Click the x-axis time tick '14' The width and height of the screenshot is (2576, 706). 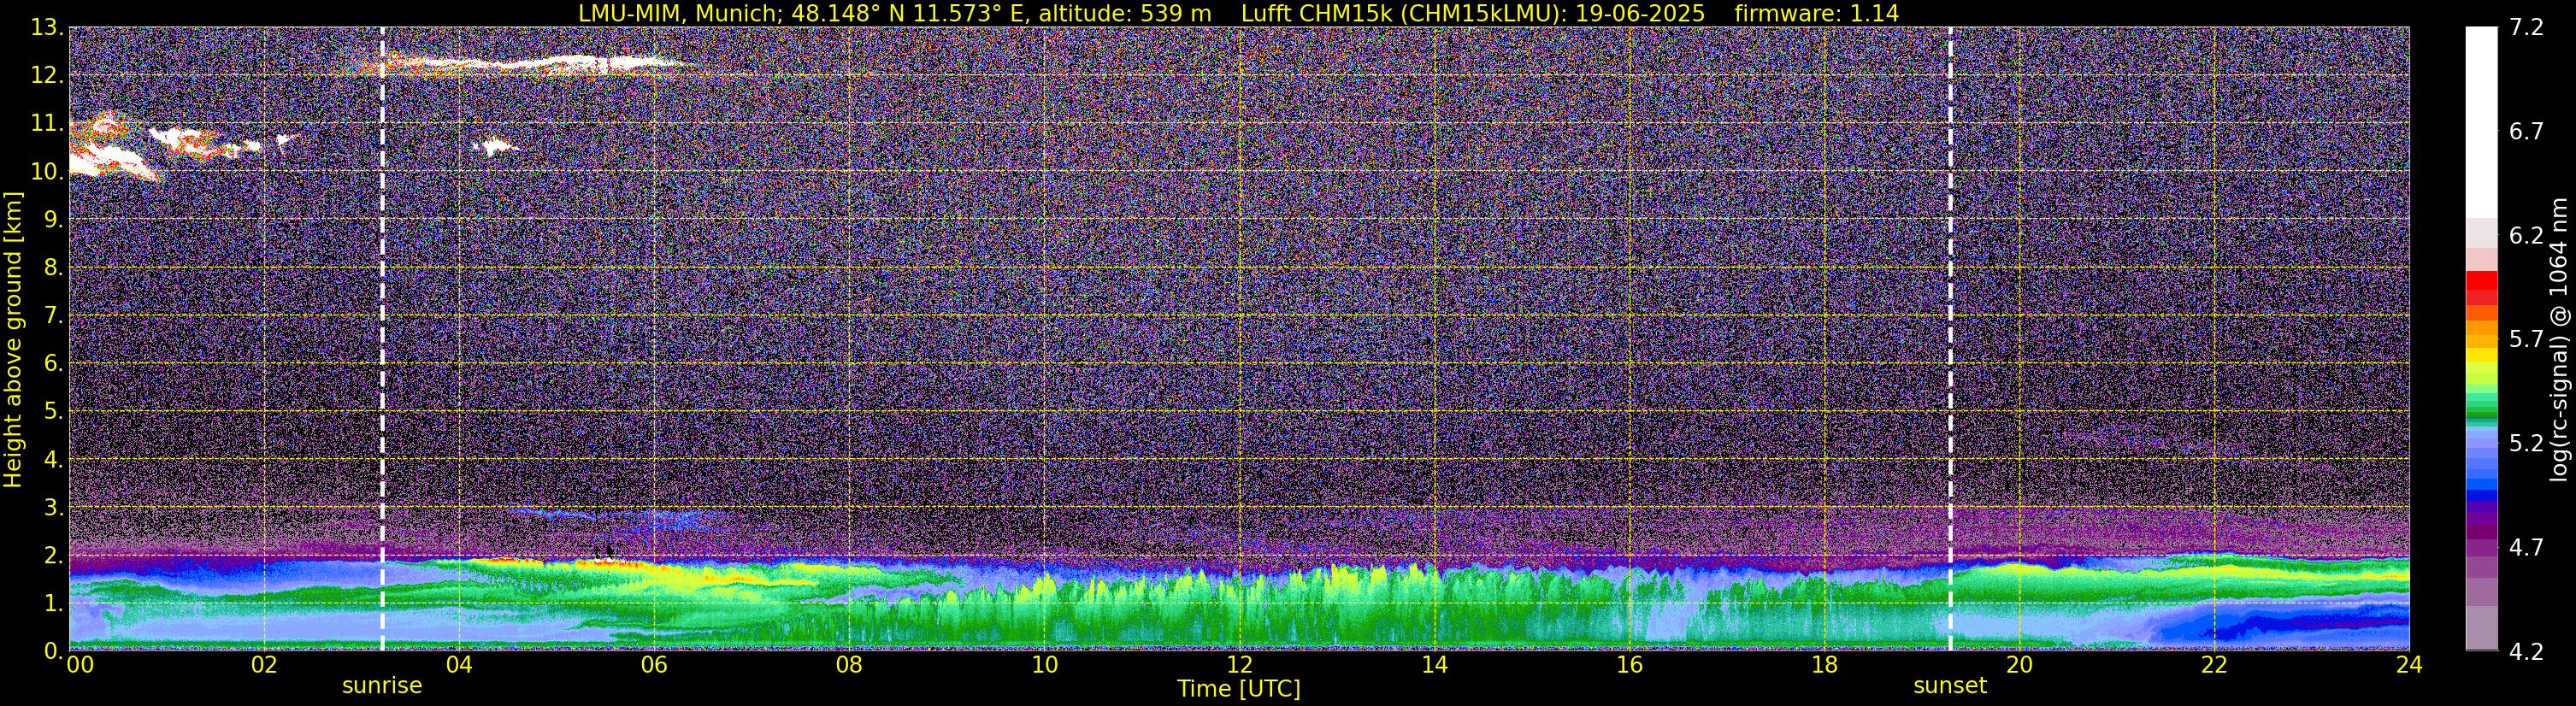1434,665
